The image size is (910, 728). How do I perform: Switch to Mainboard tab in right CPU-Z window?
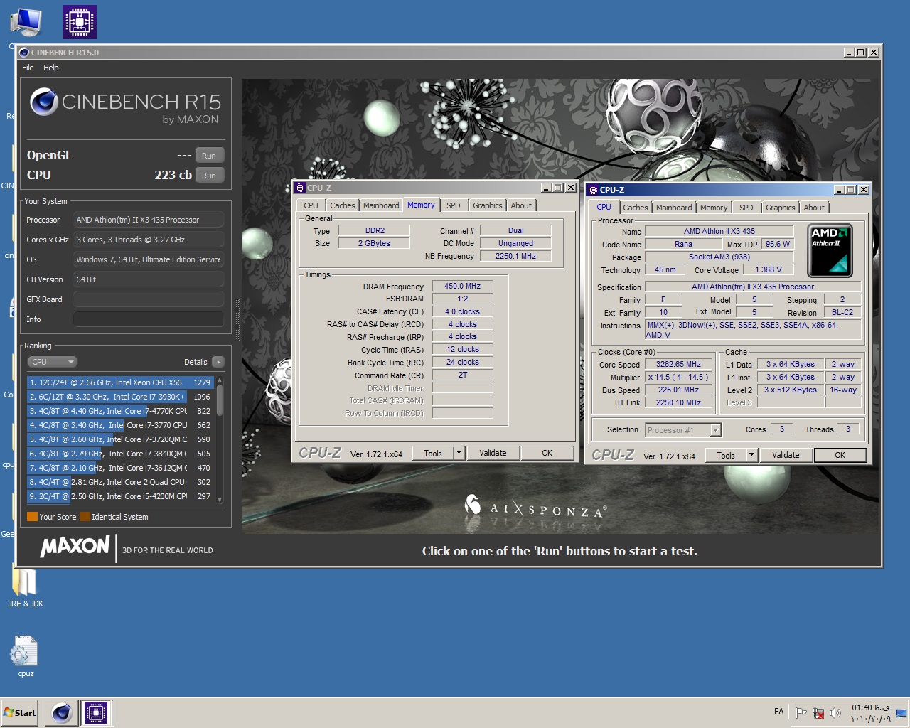[674, 208]
